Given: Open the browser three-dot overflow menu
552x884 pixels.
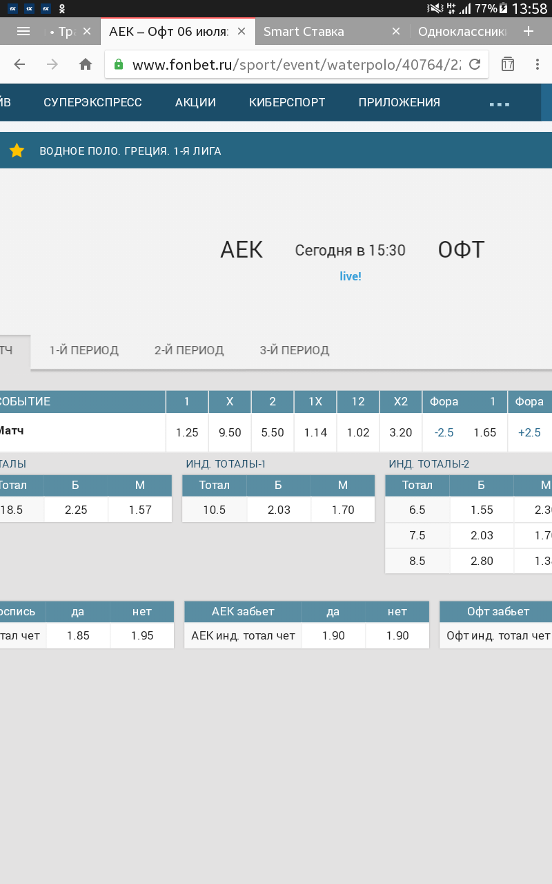Looking at the screenshot, I should click(x=538, y=64).
